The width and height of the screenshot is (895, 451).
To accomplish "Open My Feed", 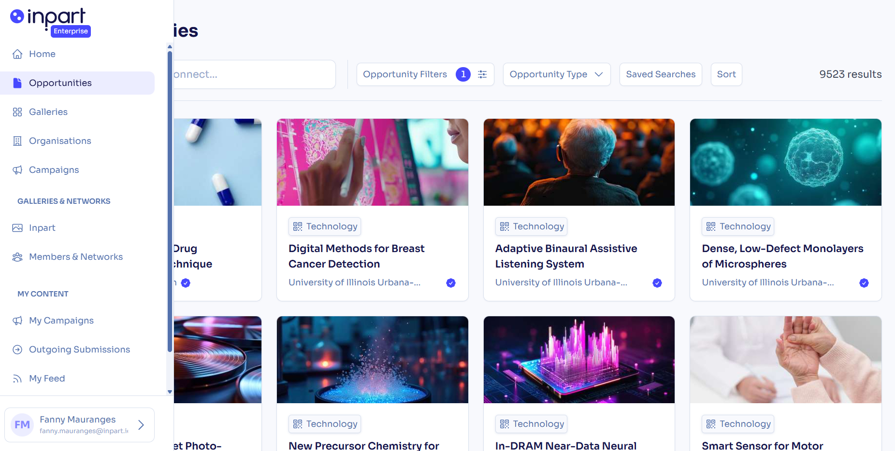I will click(77, 379).
